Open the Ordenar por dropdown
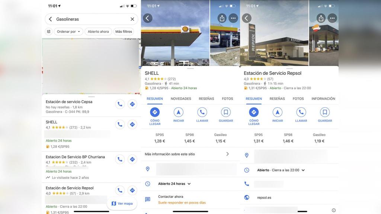Viewport: 381px width, 214px height. pyautogui.click(x=68, y=32)
